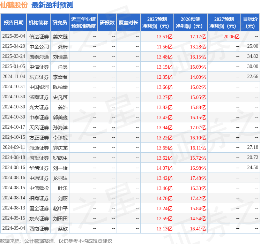Select the 2027预测净利润 column header
The height and width of the screenshot is (244, 260).
coord(224,22)
